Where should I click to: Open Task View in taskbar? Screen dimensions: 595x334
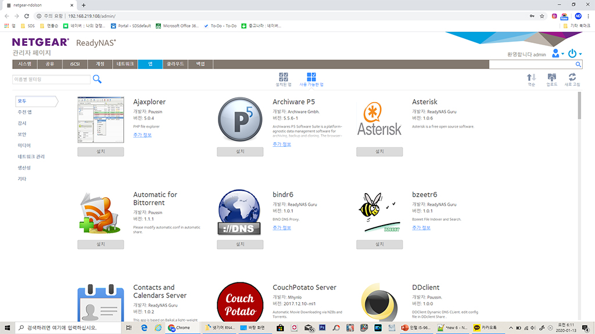[128, 328]
